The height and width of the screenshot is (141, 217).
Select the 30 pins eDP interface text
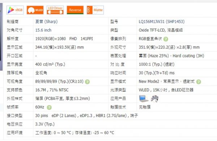[86, 116]
